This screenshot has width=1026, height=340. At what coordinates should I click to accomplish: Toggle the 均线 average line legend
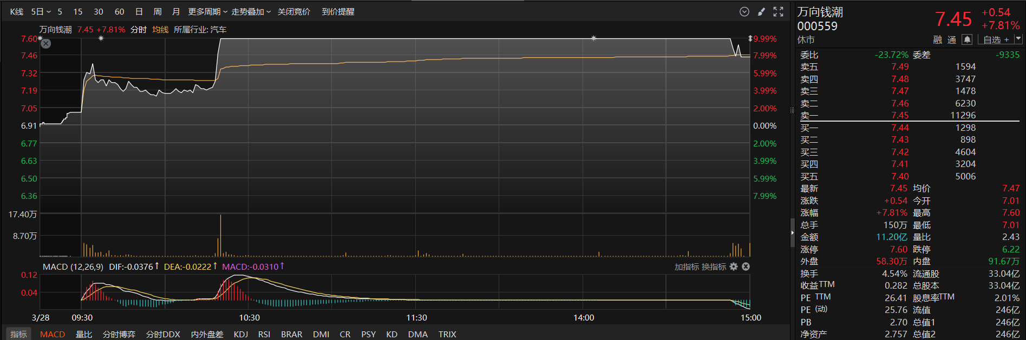click(160, 30)
